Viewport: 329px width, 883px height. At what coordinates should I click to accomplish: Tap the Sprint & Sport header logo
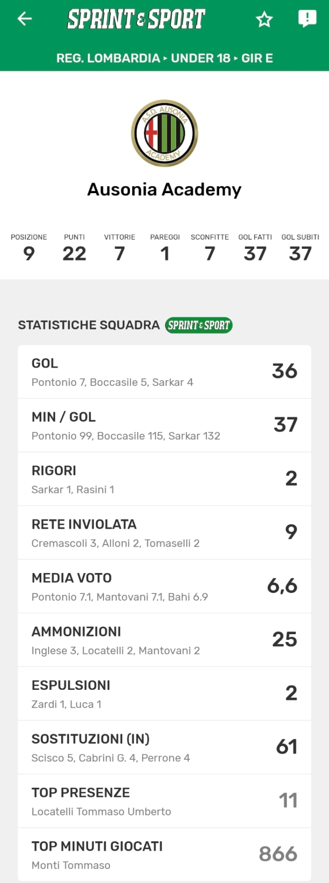point(136,19)
